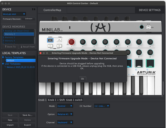
Task: Select the red knob 1 encoder
Action: [x=71, y=42]
